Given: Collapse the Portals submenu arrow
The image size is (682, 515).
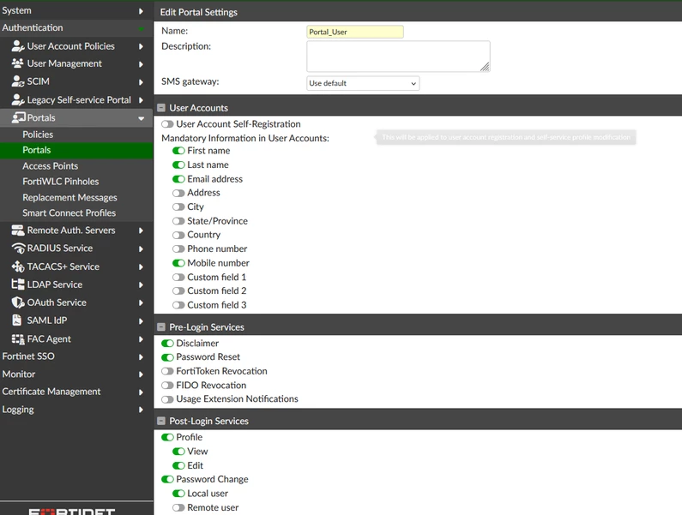Looking at the screenshot, I should coord(141,118).
